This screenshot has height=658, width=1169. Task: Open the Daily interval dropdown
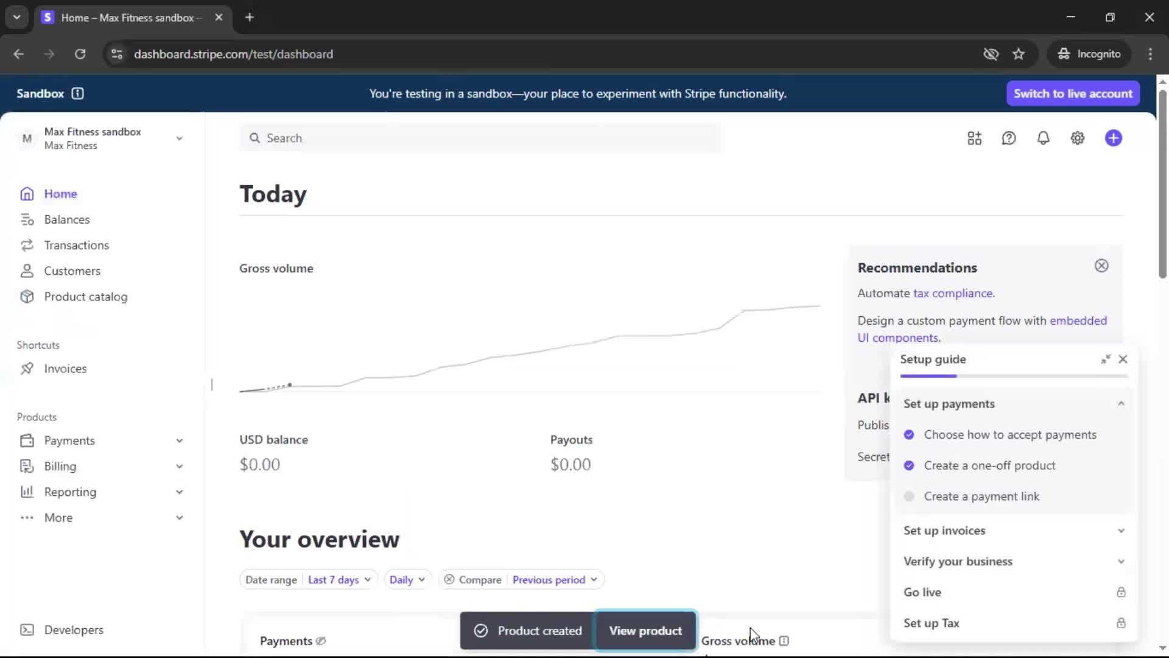[x=407, y=580]
